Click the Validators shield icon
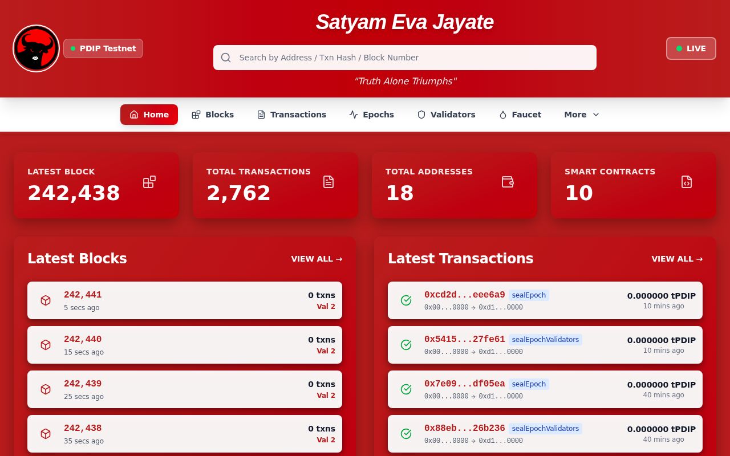 tap(421, 115)
